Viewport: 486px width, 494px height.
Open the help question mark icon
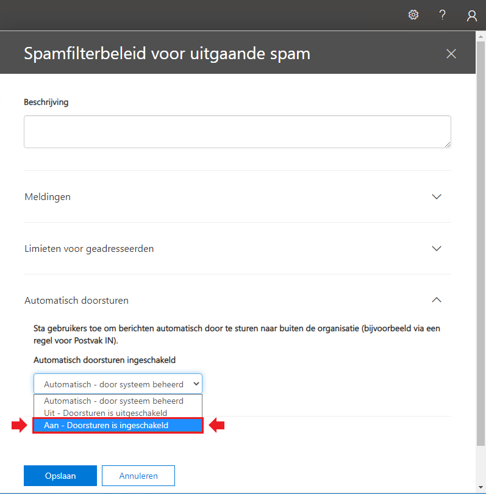[x=442, y=15]
